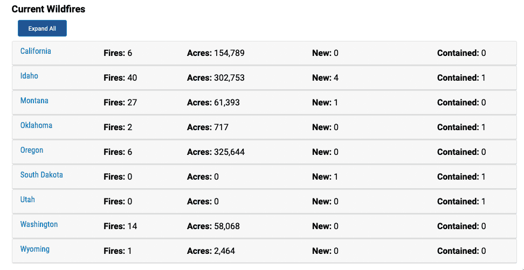The image size is (524, 270).
Task: Click the Expand All button
Action: coord(42,29)
